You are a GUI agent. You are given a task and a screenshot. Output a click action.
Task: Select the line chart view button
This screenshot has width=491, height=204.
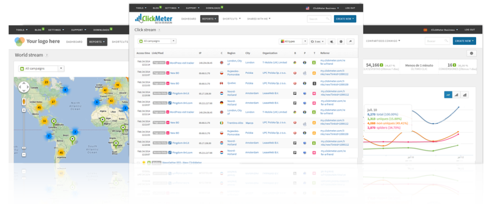tap(448, 94)
